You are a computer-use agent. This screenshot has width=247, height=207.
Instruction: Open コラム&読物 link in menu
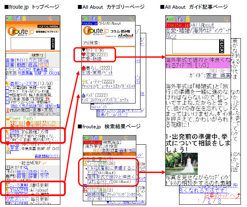pos(19,190)
